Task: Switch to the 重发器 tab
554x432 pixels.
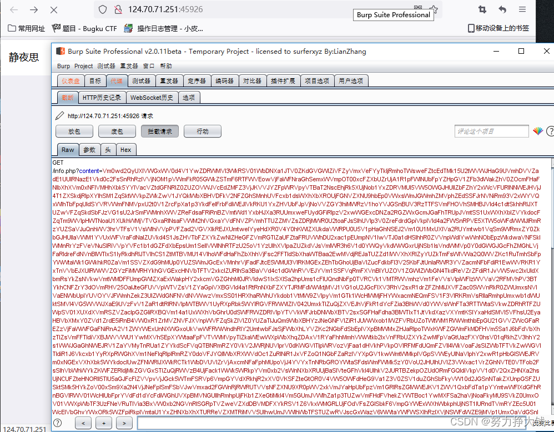Action: click(x=169, y=81)
